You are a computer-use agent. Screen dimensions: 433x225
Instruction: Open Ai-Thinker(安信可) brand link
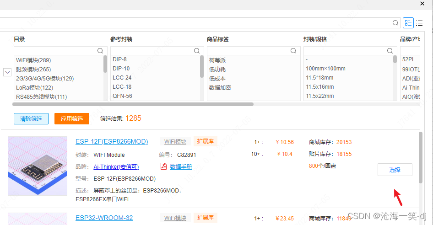[x=116, y=167]
